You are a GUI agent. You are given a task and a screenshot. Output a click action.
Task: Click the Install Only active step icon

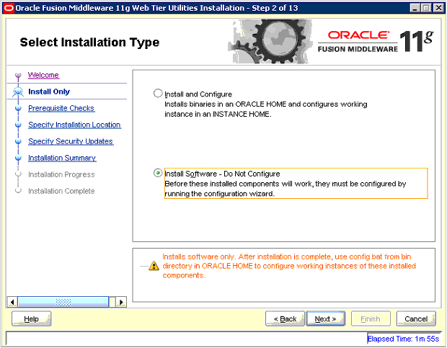tap(18, 92)
